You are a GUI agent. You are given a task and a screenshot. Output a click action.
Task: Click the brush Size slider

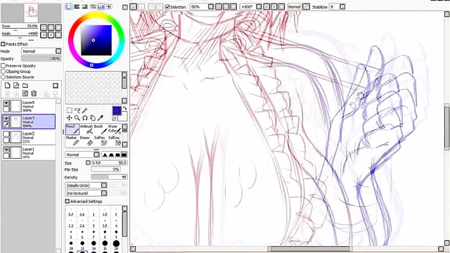[x=109, y=162]
